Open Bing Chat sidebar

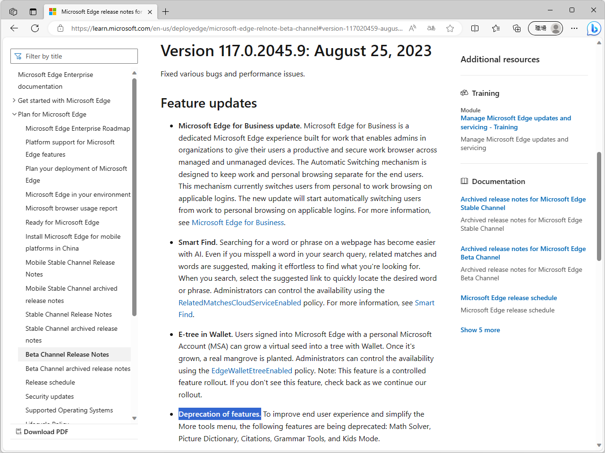click(593, 28)
